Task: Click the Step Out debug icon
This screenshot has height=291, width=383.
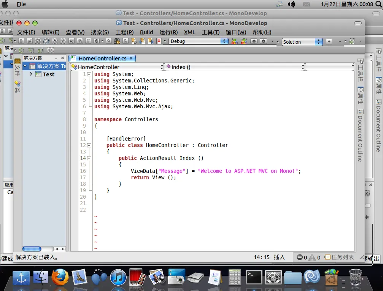Action: (x=41, y=50)
